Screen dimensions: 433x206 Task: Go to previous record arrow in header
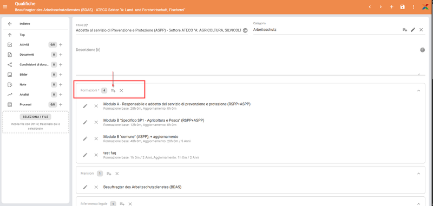coord(370,7)
